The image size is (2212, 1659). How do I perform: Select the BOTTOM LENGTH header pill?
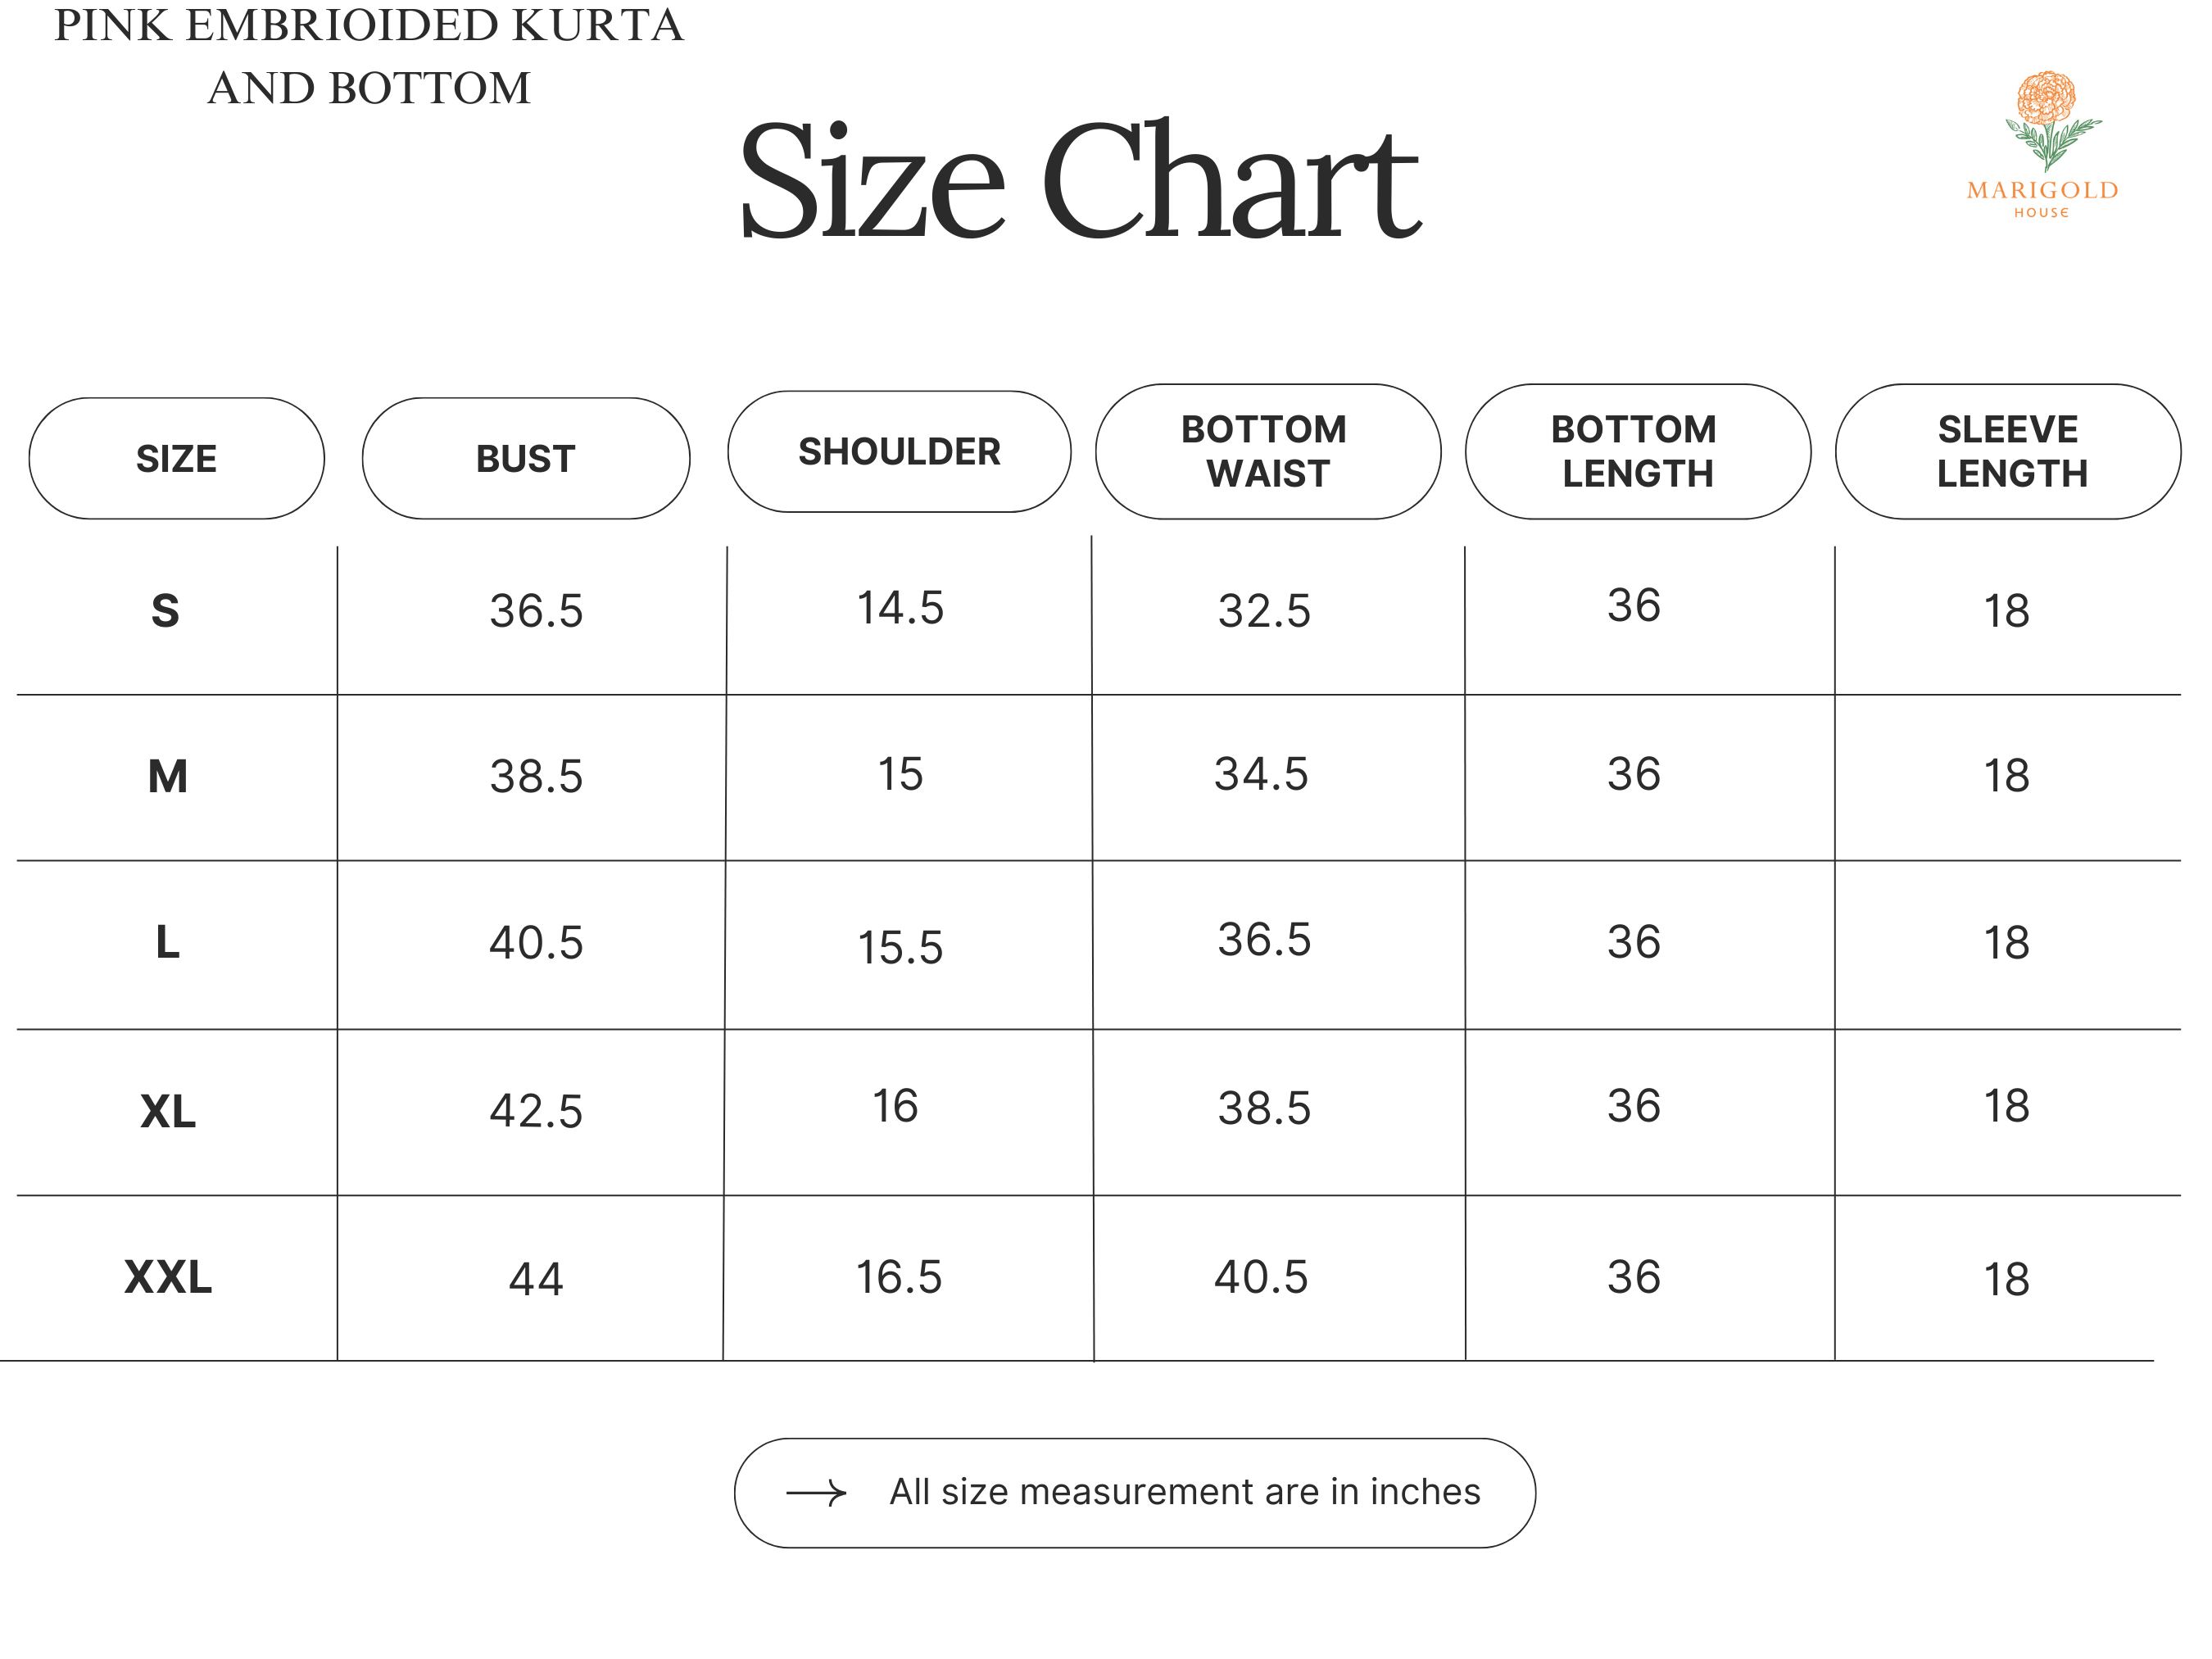1637,451
